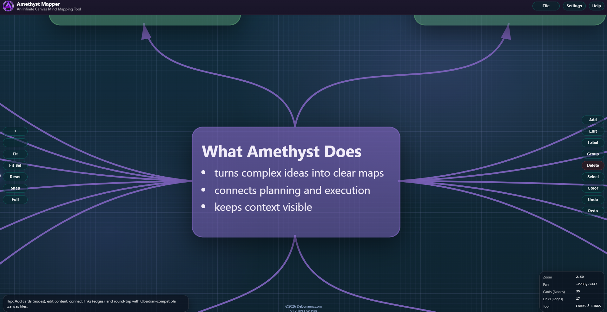Click the Label tool button
This screenshot has height=312, width=607.
(593, 143)
